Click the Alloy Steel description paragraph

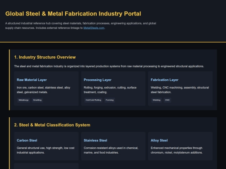tap(177, 150)
